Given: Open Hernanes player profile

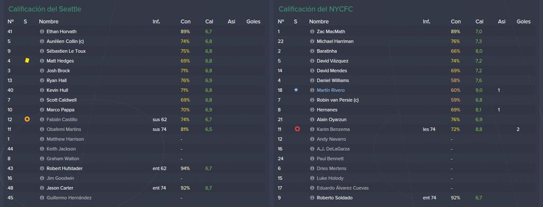Looking at the screenshot, I should (x=327, y=109).
